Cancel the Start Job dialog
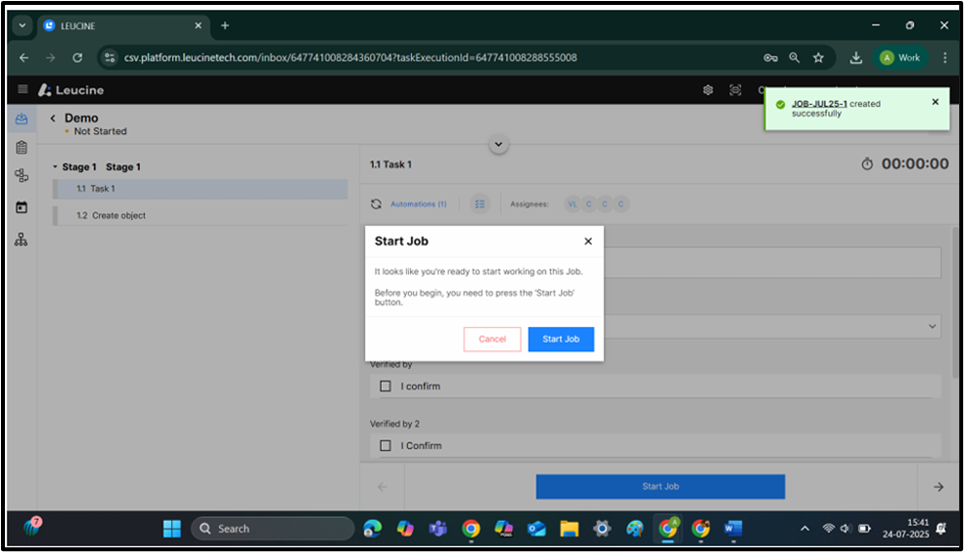 tap(492, 340)
